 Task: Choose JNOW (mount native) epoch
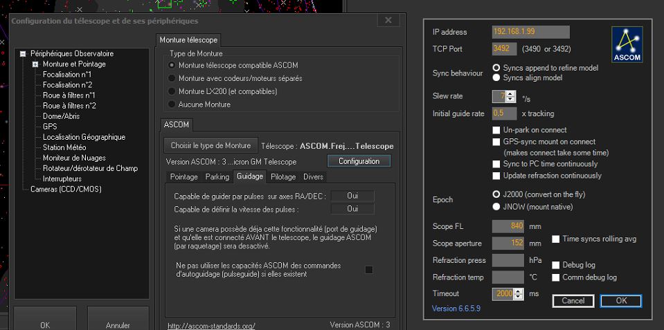(x=496, y=206)
